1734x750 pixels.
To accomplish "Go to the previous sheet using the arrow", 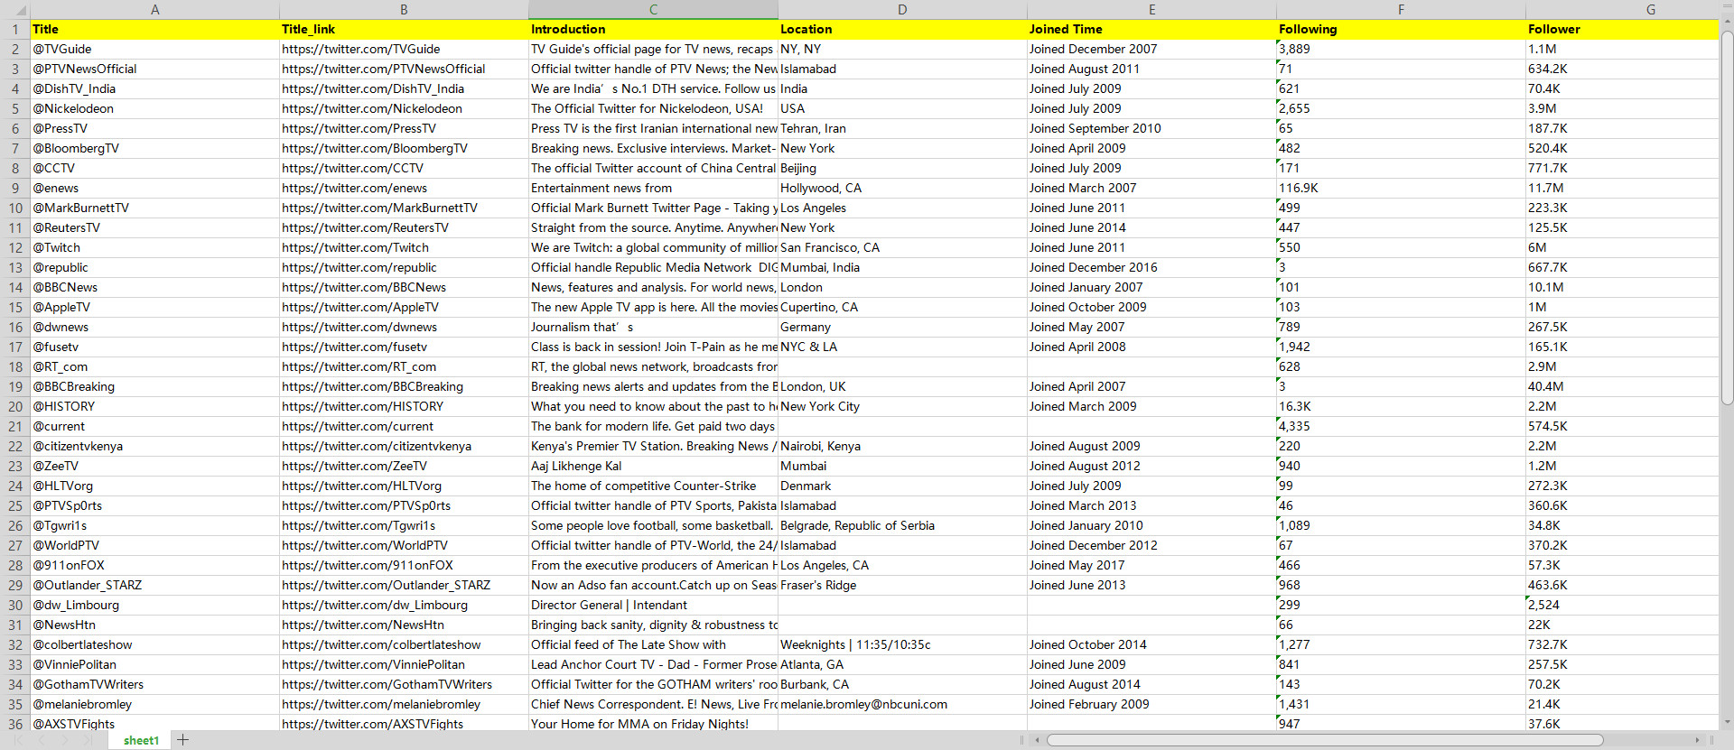I will click(42, 740).
